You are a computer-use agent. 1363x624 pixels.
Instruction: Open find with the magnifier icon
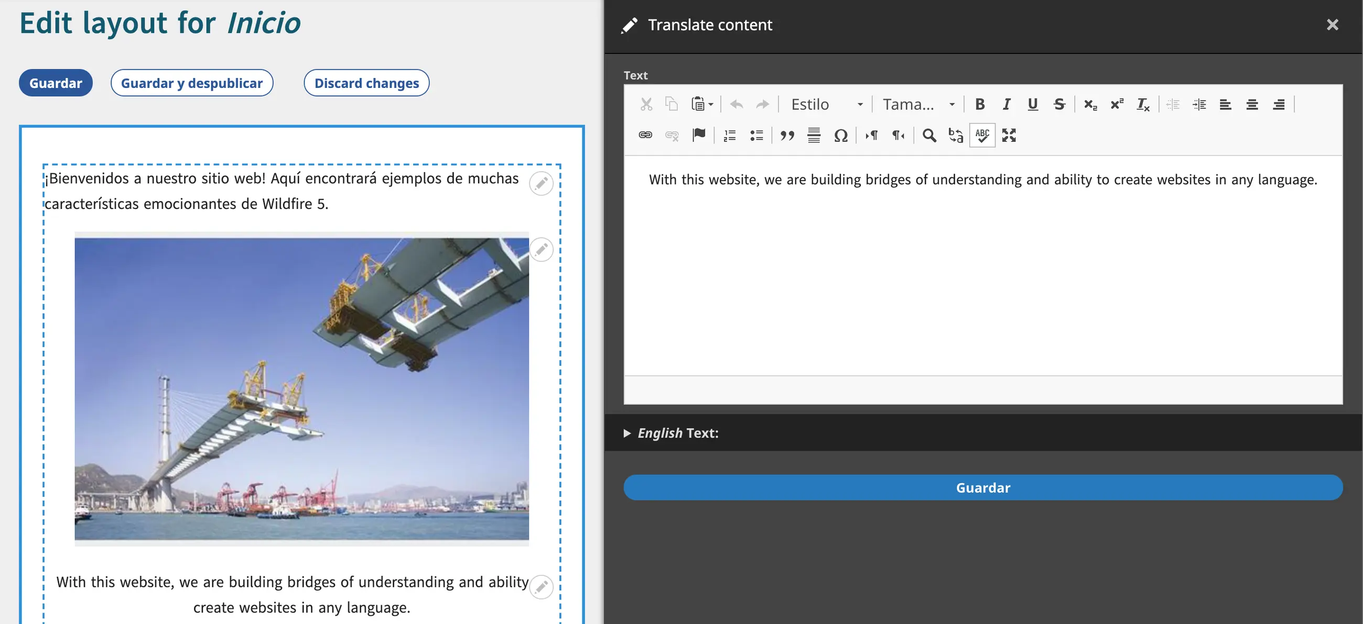928,135
